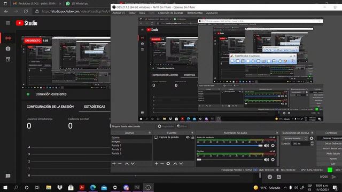The height and width of the screenshot is (192, 342).
Task: Click Iniciar Cámara Virtual button
Action: pyautogui.click(x=329, y=148)
